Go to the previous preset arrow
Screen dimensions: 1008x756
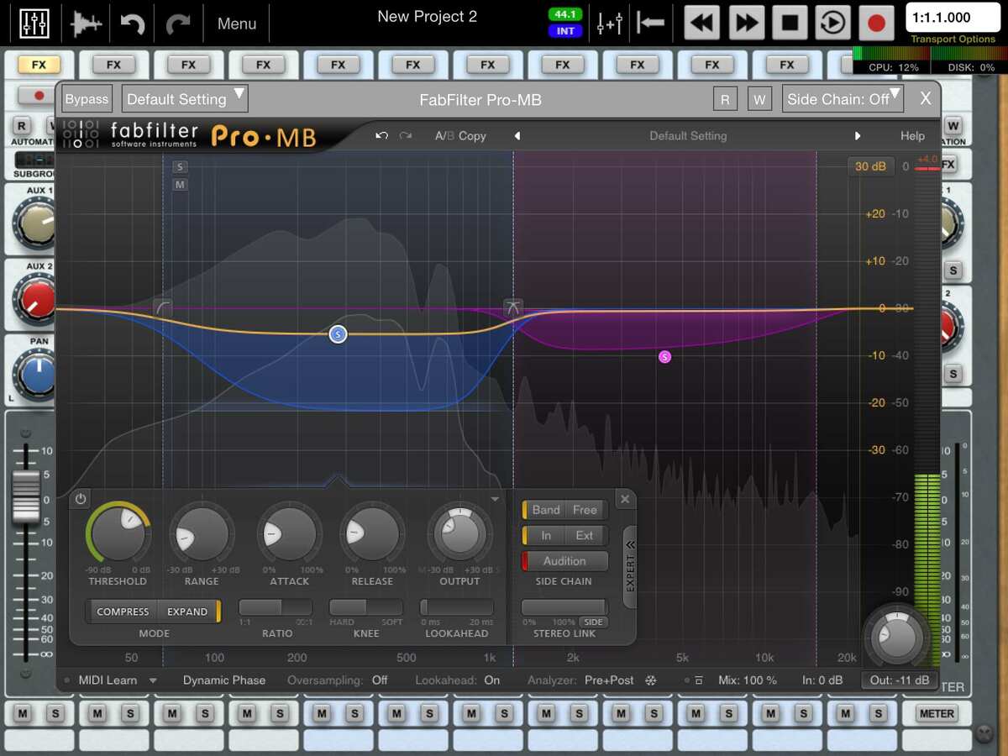517,135
